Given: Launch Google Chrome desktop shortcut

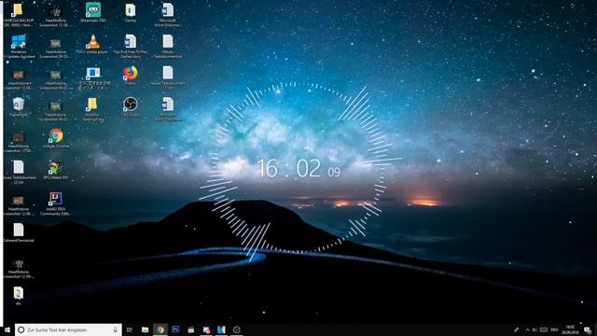Looking at the screenshot, I should tap(56, 138).
